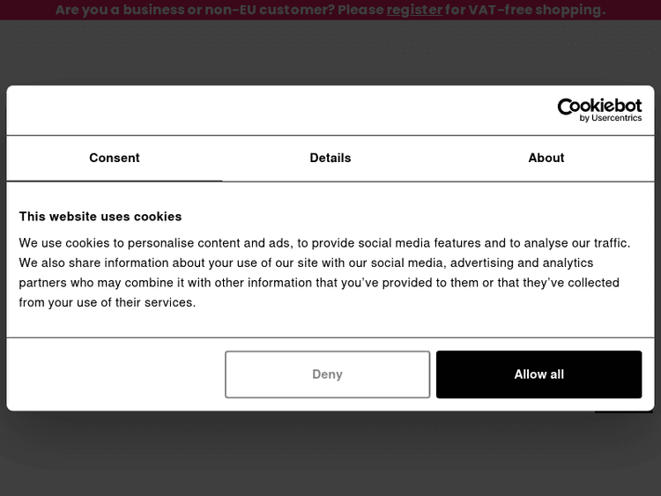Reject cookies using the Deny option
661x496 pixels.
point(327,374)
